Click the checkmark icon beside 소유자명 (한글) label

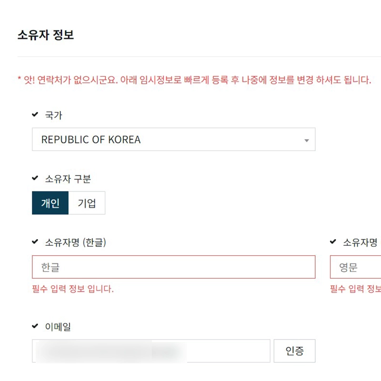[35, 241]
